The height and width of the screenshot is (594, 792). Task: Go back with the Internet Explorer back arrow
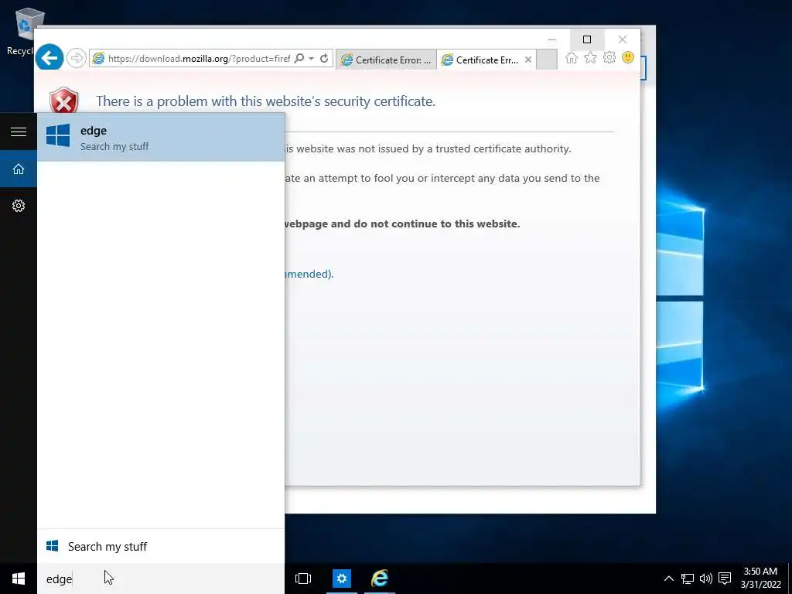(49, 58)
